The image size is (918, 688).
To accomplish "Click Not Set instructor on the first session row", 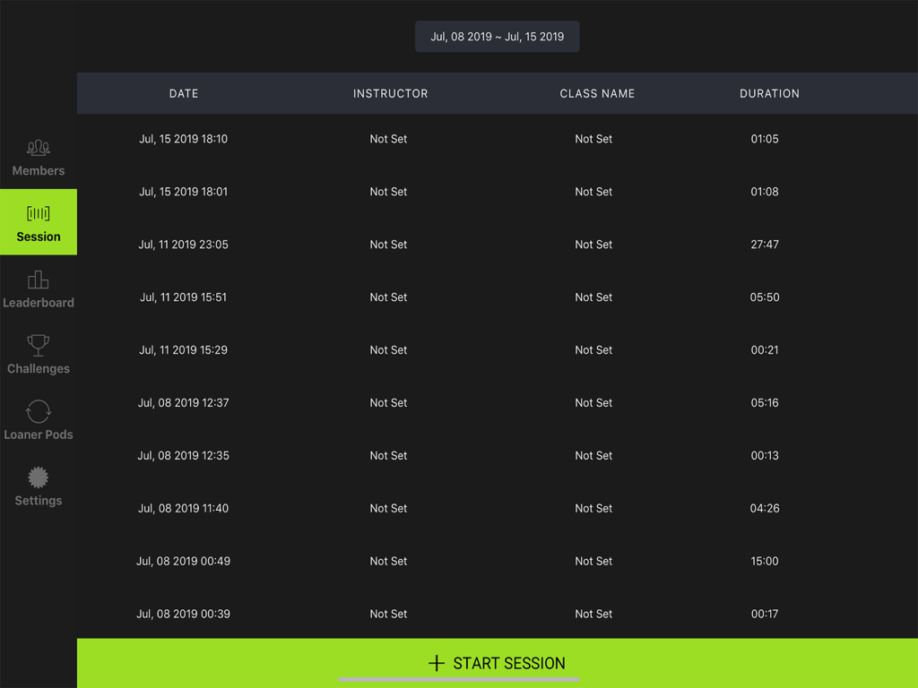I will 388,139.
